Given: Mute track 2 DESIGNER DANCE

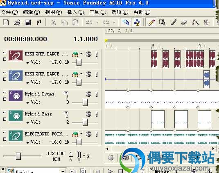Looking at the screenshot, I should point(88,74).
